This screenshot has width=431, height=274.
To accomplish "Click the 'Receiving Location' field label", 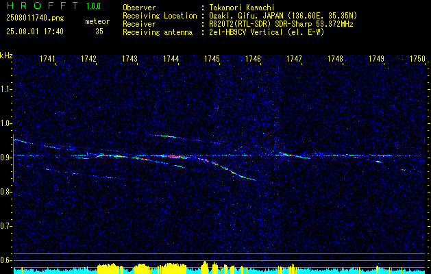I will click(x=160, y=16).
